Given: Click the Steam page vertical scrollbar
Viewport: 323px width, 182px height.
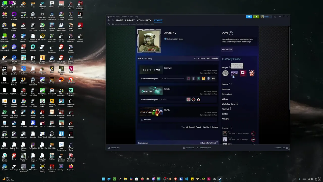Looking at the screenshot, I should (x=289, y=68).
